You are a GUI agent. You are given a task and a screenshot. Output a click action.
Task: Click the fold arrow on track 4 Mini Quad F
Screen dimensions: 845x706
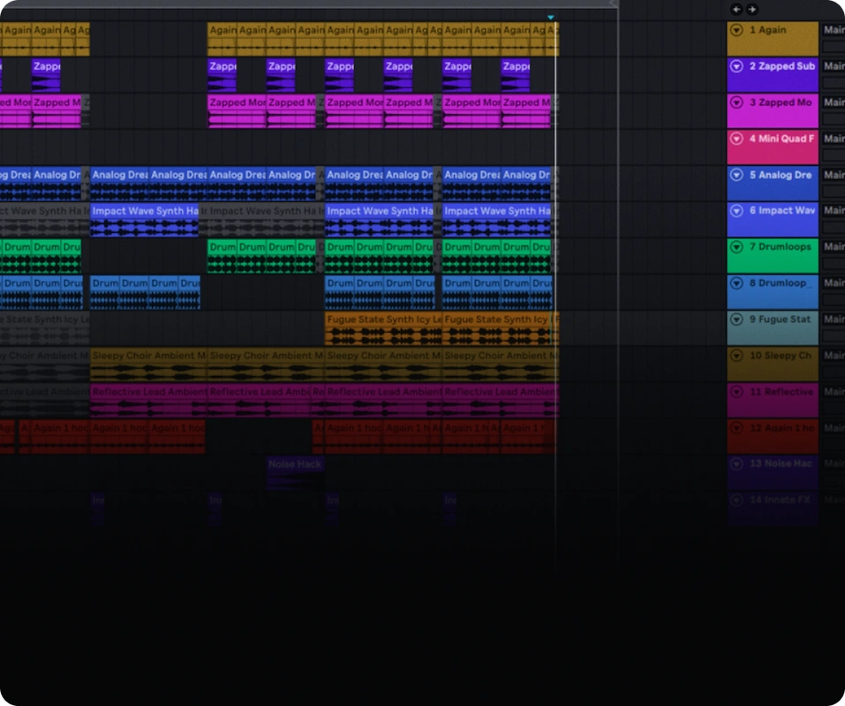click(736, 139)
